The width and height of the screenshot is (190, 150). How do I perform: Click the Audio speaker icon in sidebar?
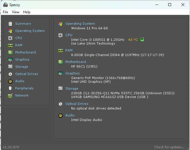[10, 81]
